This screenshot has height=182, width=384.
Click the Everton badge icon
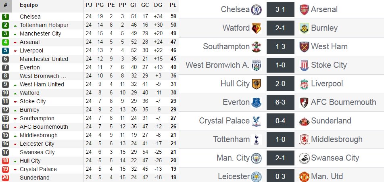point(257,103)
